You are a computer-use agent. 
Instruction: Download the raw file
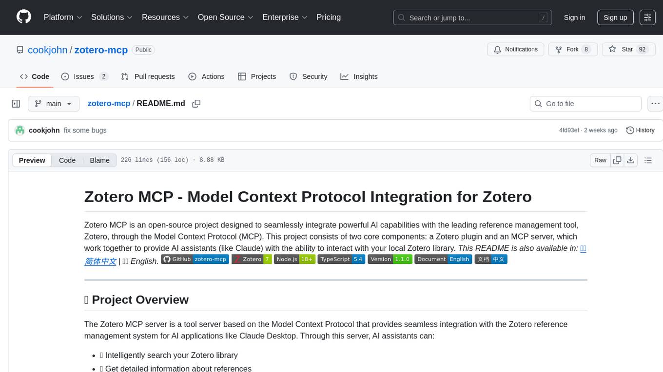point(631,160)
